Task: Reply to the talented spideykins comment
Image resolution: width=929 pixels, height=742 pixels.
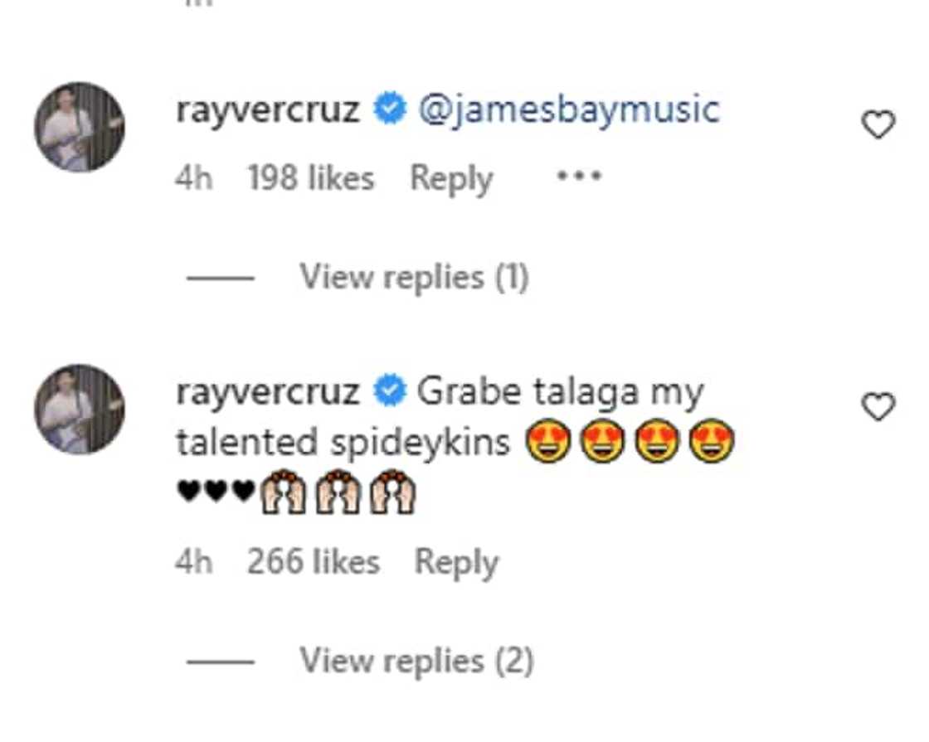Action: coord(456,563)
